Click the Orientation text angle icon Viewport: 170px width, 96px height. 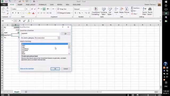coord(48,9)
